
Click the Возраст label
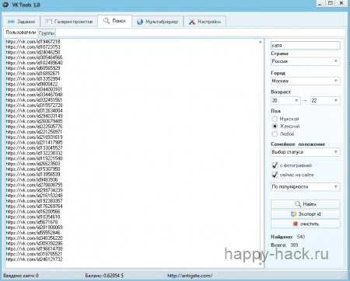pyautogui.click(x=281, y=92)
